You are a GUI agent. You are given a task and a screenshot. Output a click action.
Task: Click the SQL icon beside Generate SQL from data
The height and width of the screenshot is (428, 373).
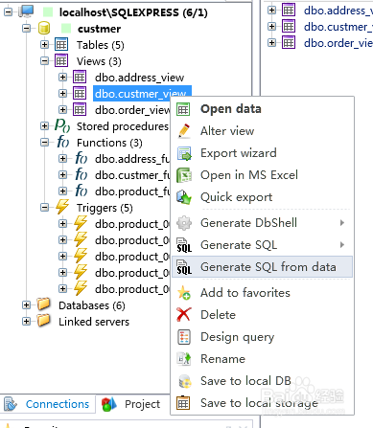point(184,267)
